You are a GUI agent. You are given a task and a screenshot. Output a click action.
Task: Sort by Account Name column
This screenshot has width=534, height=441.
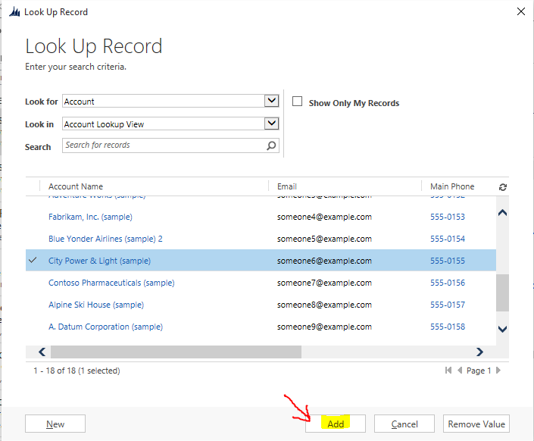pos(76,186)
